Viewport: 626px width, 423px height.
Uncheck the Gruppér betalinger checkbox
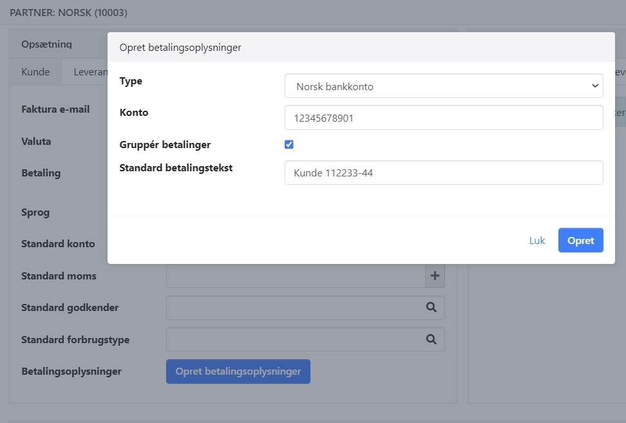[289, 144]
